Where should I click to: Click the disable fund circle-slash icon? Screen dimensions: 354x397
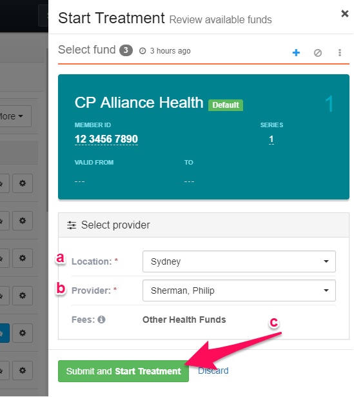[x=318, y=53]
